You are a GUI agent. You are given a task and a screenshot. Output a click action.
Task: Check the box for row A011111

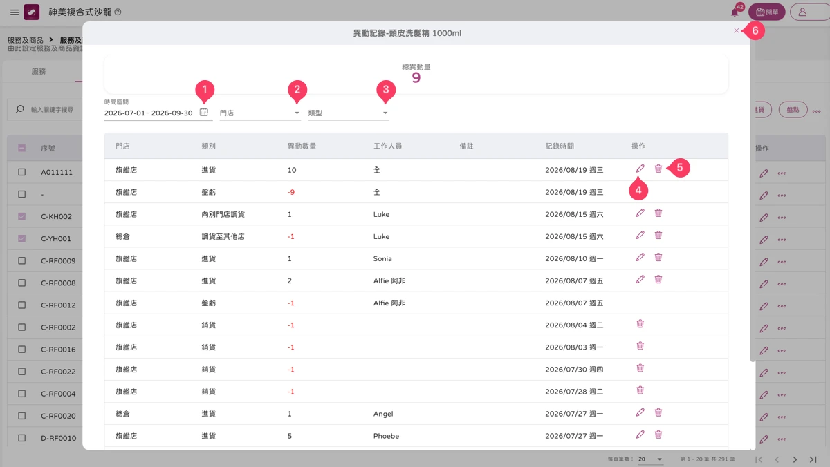[x=22, y=172]
